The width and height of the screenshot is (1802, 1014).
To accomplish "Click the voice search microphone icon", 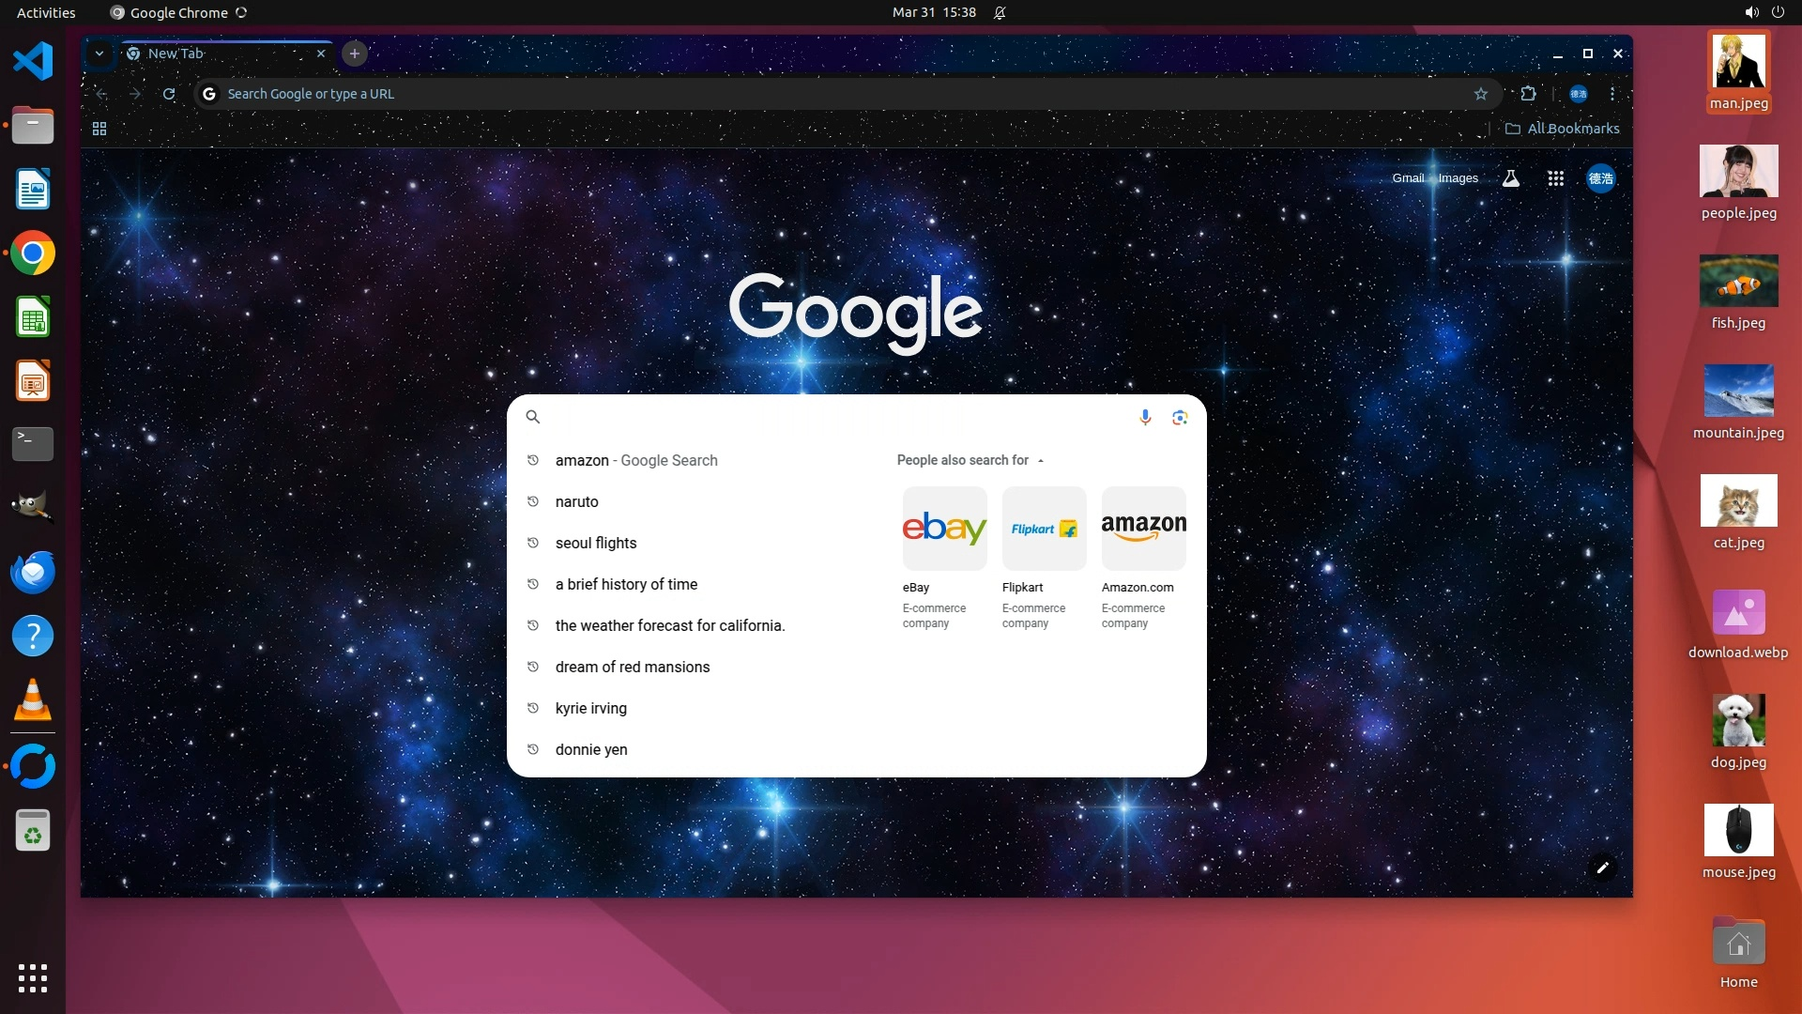I will point(1145,417).
